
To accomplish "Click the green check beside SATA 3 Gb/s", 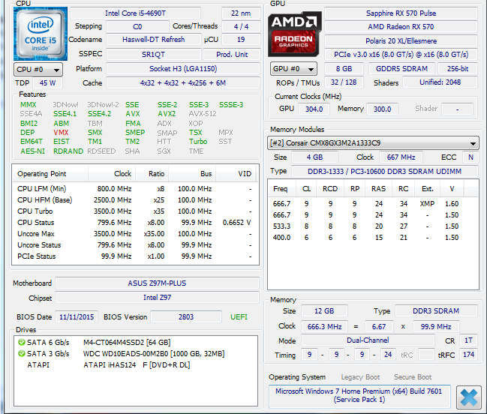I will tap(22, 353).
